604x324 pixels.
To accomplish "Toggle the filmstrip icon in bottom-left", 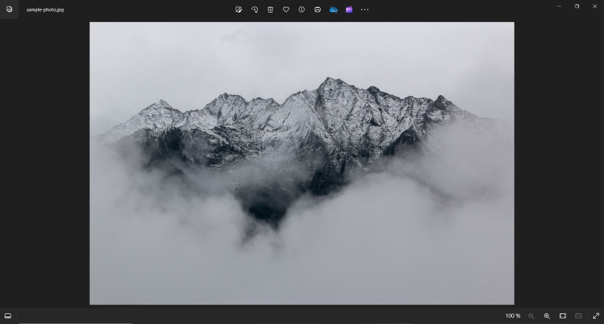I will [7, 316].
